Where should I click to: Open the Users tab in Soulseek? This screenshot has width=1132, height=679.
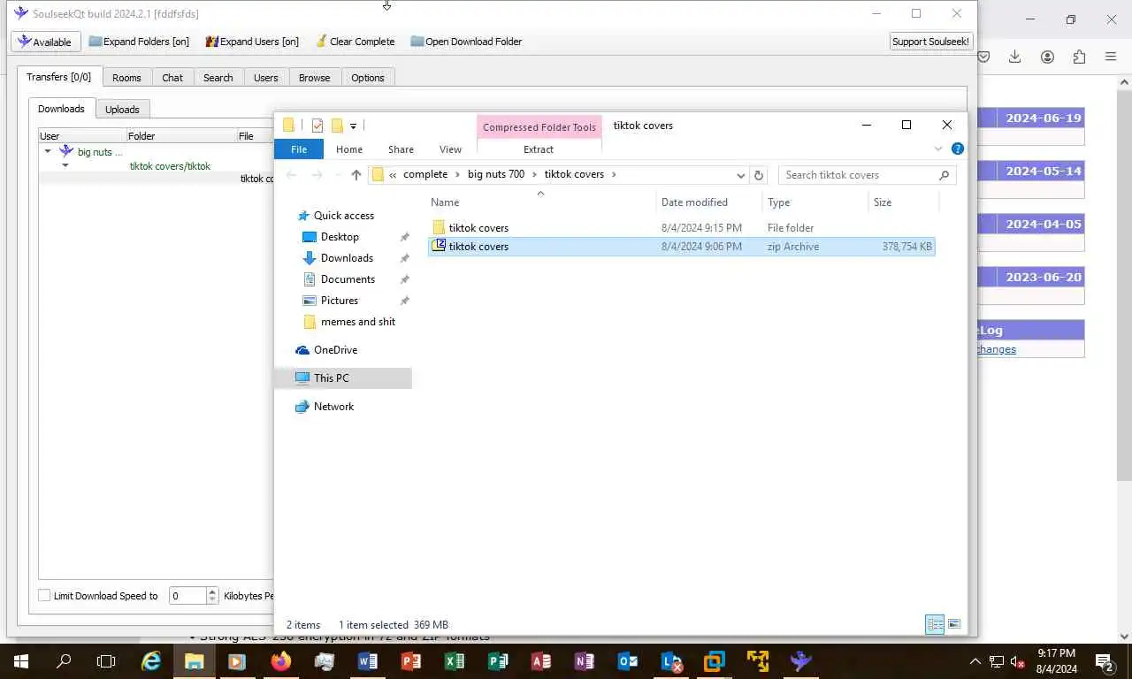coord(266,78)
